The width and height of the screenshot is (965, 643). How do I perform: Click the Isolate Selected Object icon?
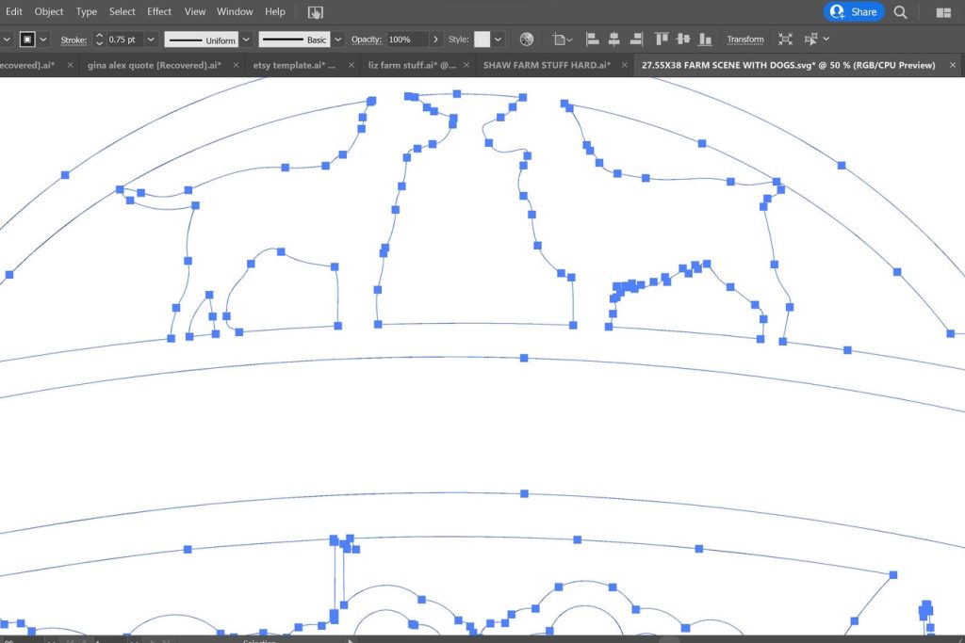pos(785,40)
